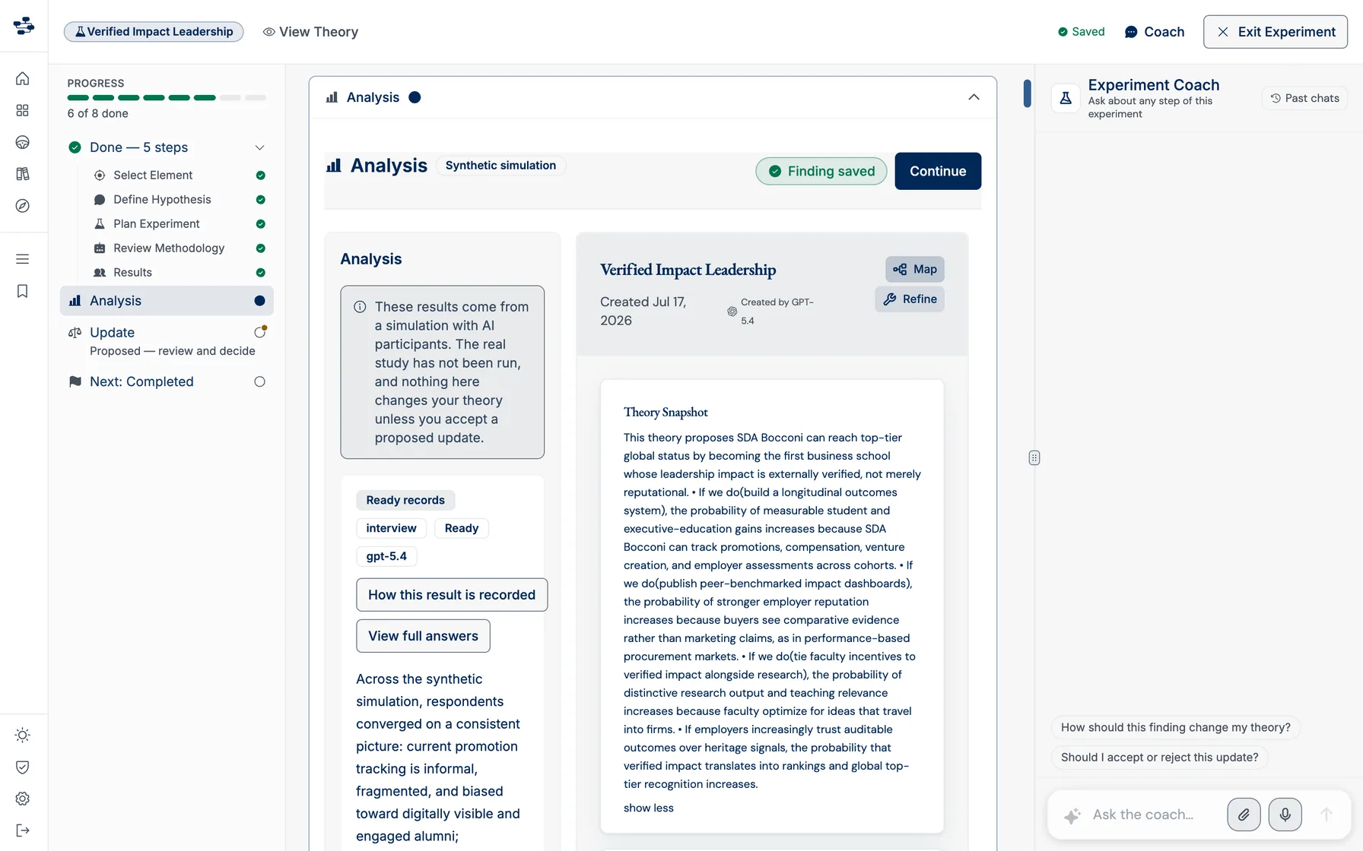Open the compass explore icon

[23, 206]
